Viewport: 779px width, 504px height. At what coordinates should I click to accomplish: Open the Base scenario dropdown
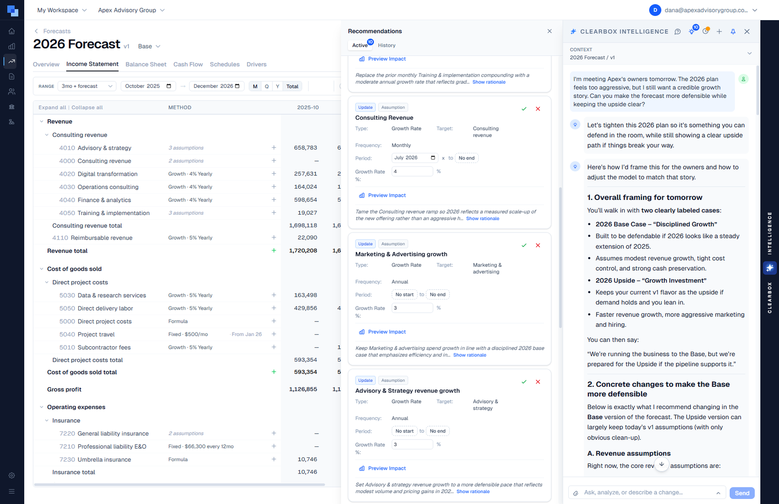pyautogui.click(x=149, y=46)
